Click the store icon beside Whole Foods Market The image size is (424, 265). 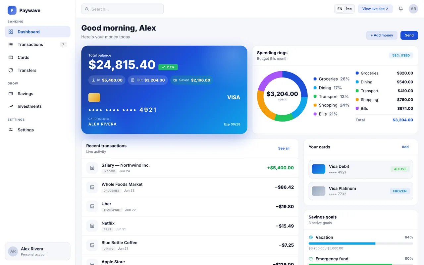pyautogui.click(x=92, y=187)
